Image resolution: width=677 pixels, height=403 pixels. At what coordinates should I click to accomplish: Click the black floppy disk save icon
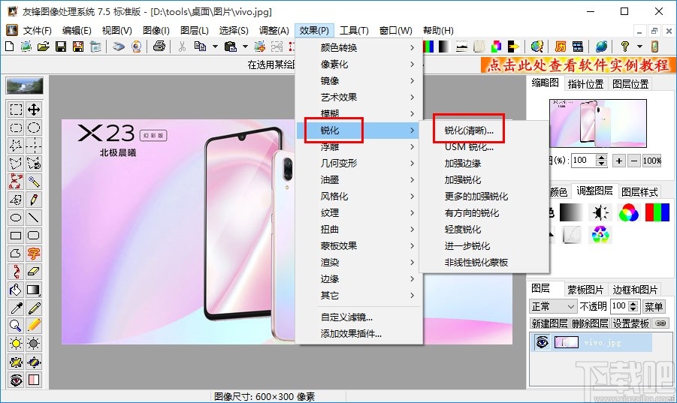(x=61, y=46)
